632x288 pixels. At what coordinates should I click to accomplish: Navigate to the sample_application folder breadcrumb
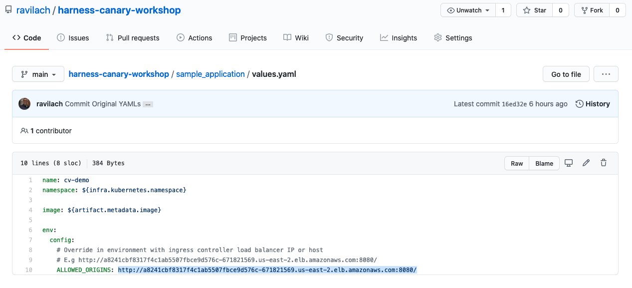tap(211, 74)
